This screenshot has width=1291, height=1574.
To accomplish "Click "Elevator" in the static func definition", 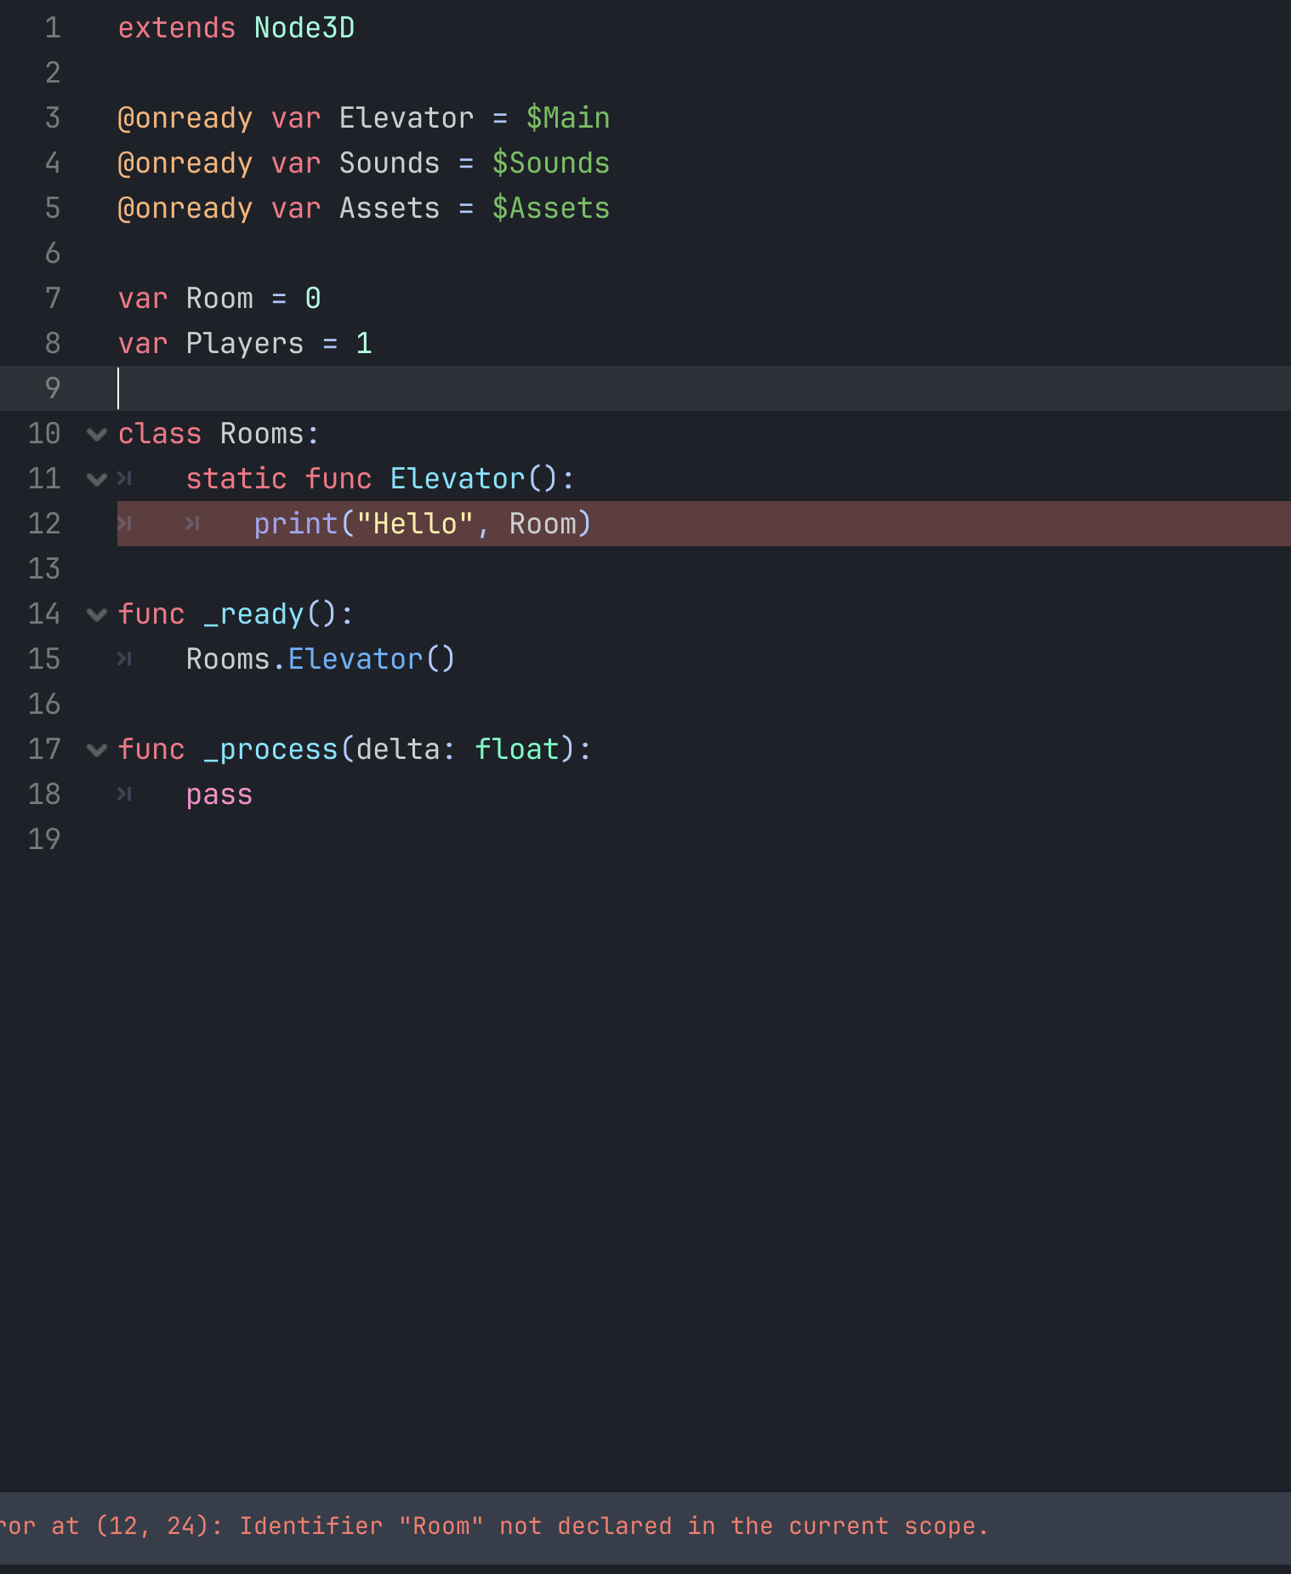I will click(x=458, y=479).
